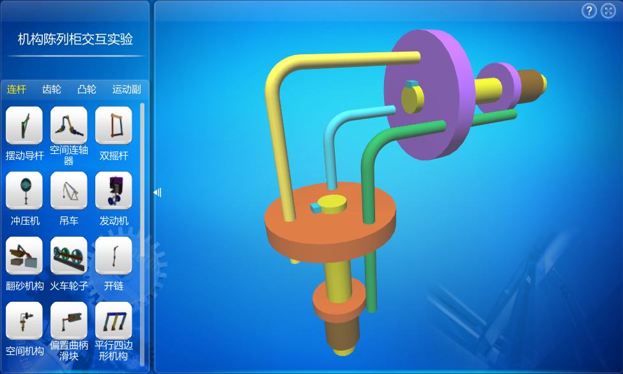This screenshot has width=623, height=374.
Task: Choose the 双摇杆 mechanism icon
Action: coord(114,125)
